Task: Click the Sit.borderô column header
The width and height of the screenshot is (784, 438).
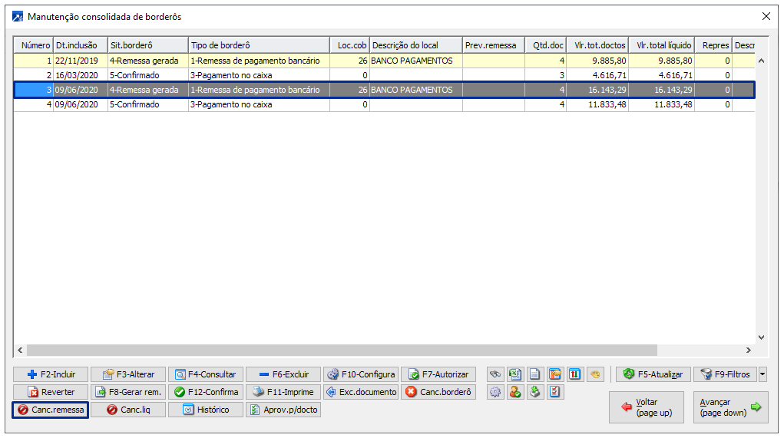Action: tap(148, 45)
